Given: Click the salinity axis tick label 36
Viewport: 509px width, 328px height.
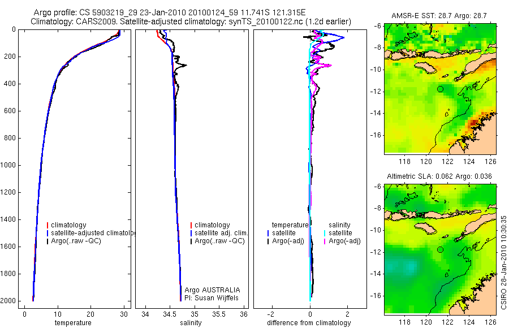Looking at the screenshot, I should 244,314.
